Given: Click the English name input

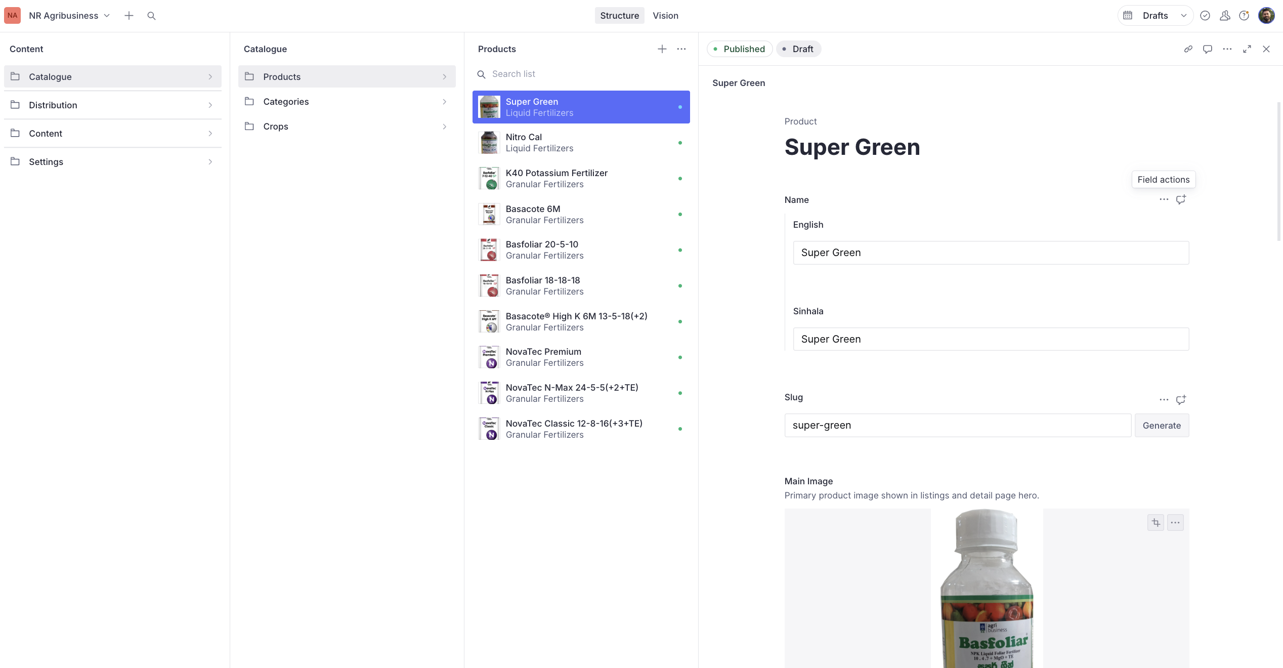Looking at the screenshot, I should tap(991, 253).
